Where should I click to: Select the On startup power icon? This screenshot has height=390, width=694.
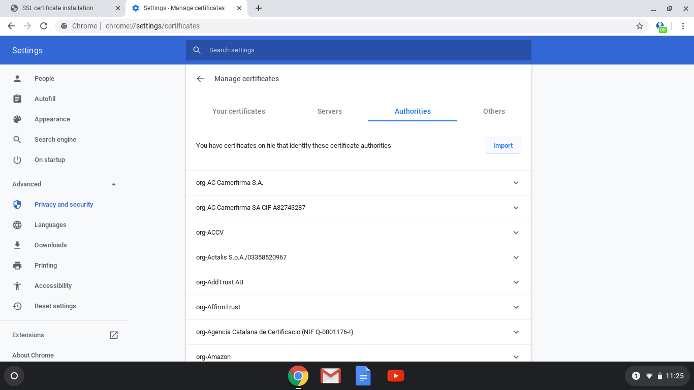(x=17, y=159)
